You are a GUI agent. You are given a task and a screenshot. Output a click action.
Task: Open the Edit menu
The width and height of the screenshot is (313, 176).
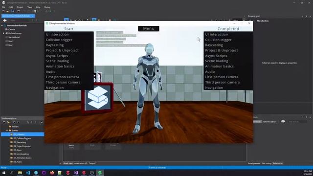tap(11, 7)
